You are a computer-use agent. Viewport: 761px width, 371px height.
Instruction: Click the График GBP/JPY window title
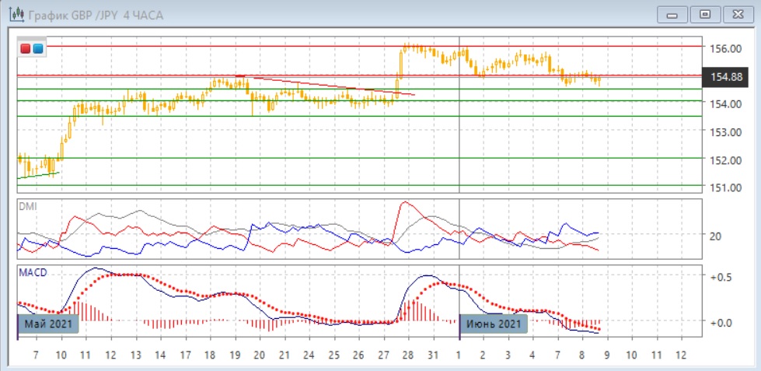(87, 14)
